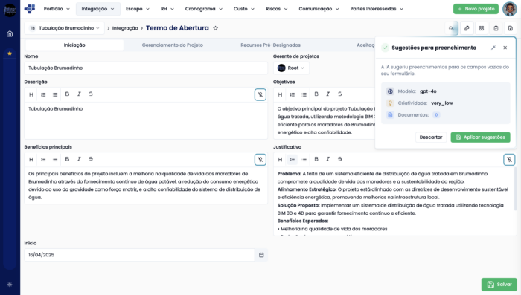
Task: Insert bullet list in Descrição editor
Action: (x=55, y=94)
